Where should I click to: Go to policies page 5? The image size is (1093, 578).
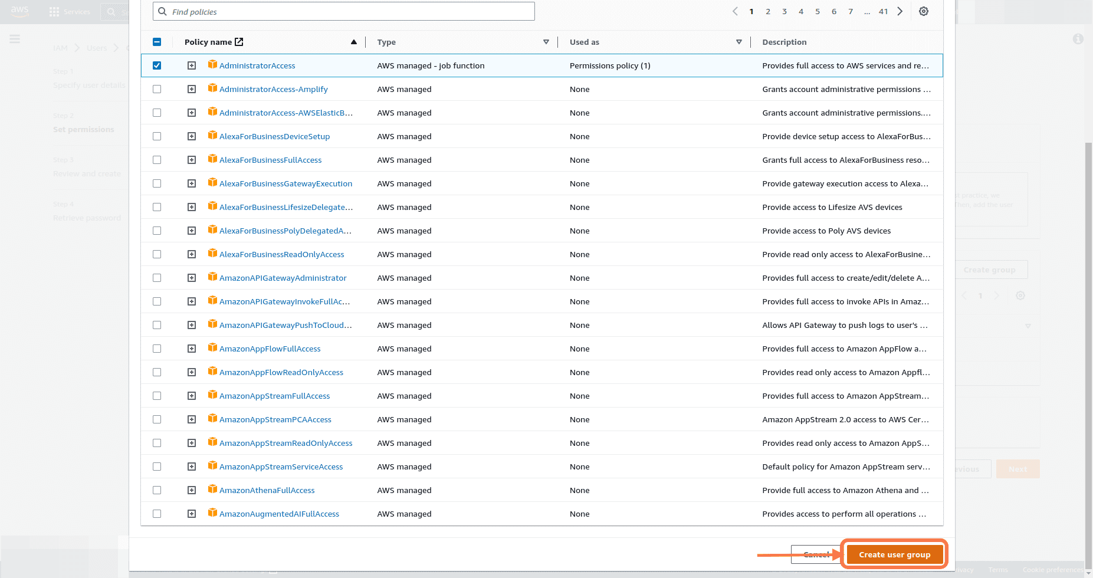818,11
